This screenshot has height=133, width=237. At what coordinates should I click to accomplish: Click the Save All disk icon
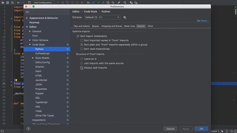(7, 3)
